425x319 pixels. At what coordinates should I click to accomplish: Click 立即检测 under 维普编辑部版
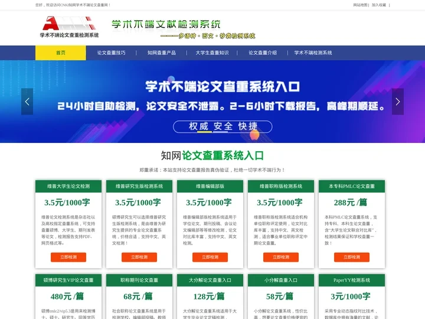210,257
